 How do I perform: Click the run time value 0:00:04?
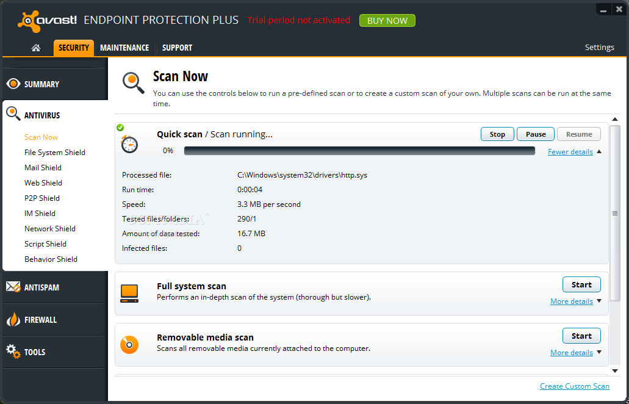point(250,189)
